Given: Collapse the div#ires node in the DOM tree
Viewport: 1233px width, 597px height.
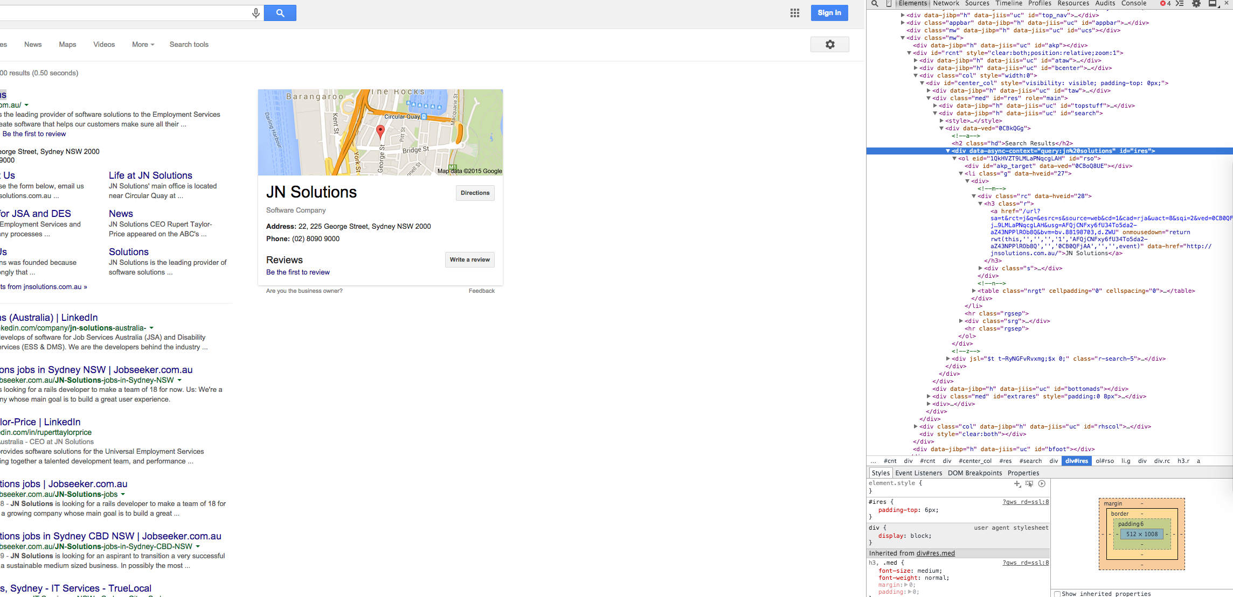Looking at the screenshot, I should point(948,151).
